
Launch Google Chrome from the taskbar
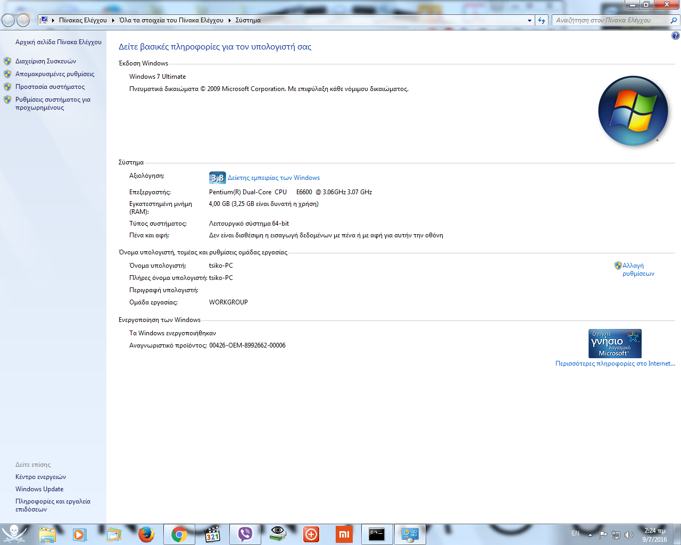[x=179, y=534]
